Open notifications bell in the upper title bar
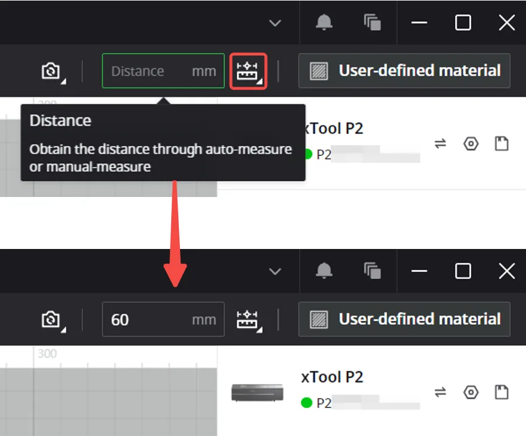The image size is (526, 436). 324,22
